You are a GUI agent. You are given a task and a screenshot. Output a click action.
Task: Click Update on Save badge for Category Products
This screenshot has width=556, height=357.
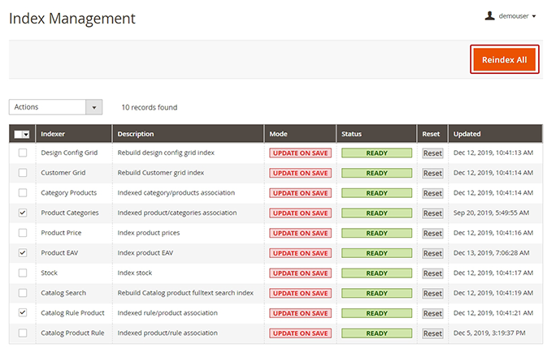pyautogui.click(x=300, y=193)
